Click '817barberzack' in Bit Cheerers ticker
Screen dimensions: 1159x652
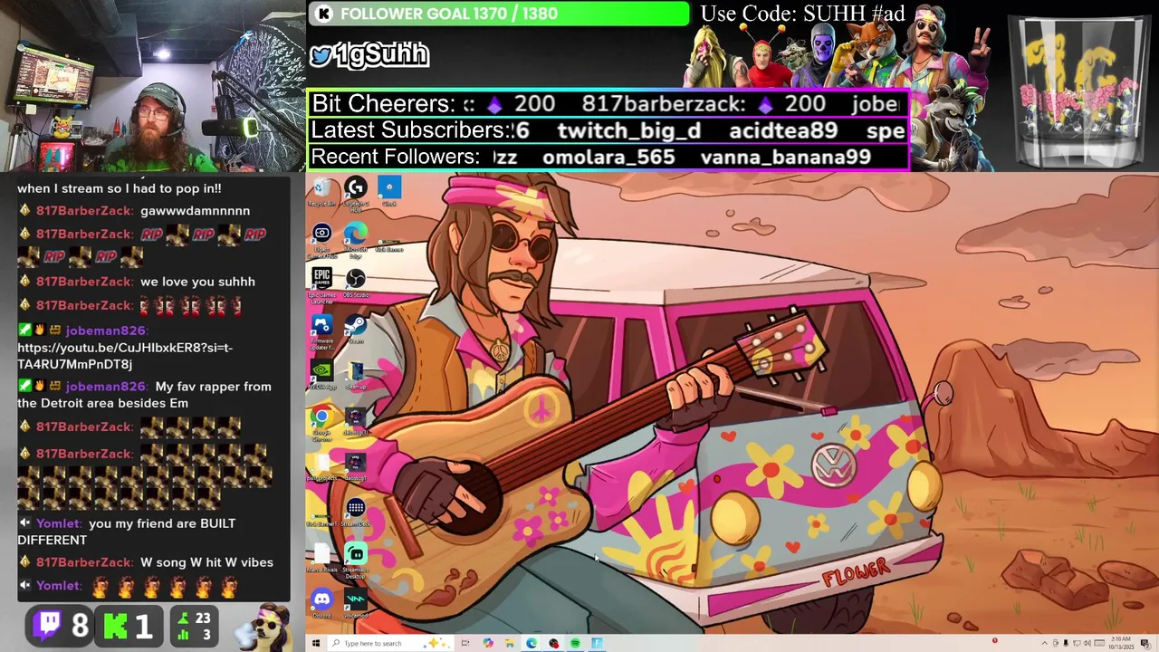[x=664, y=104]
